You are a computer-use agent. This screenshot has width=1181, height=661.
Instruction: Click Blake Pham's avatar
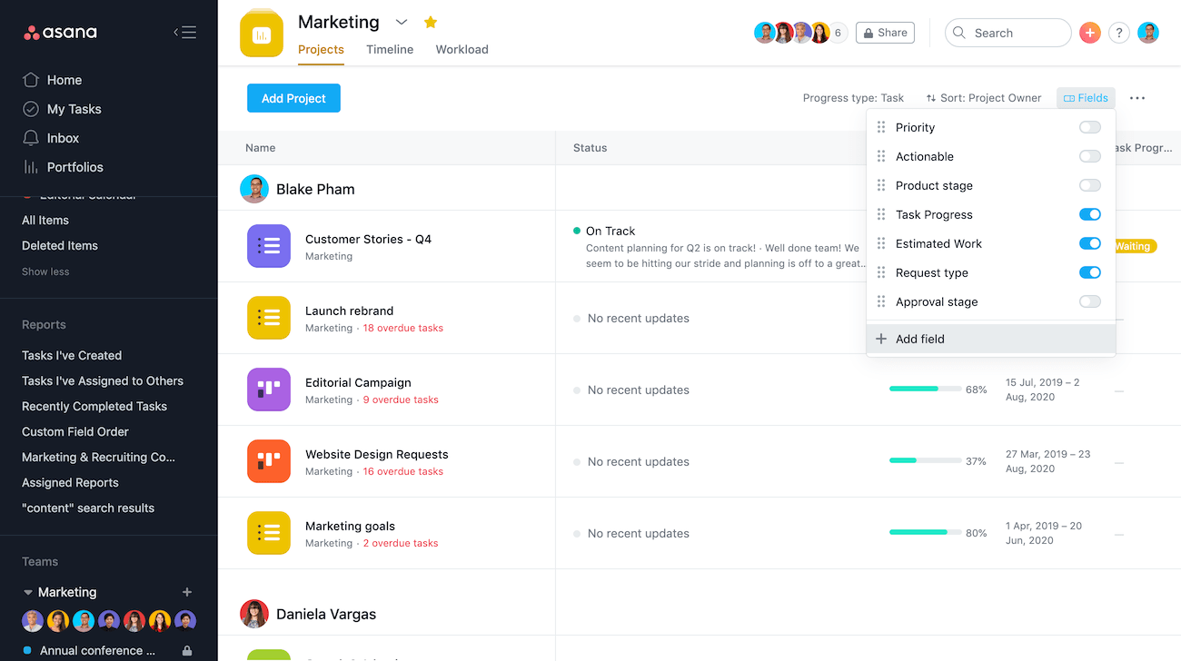coord(254,189)
